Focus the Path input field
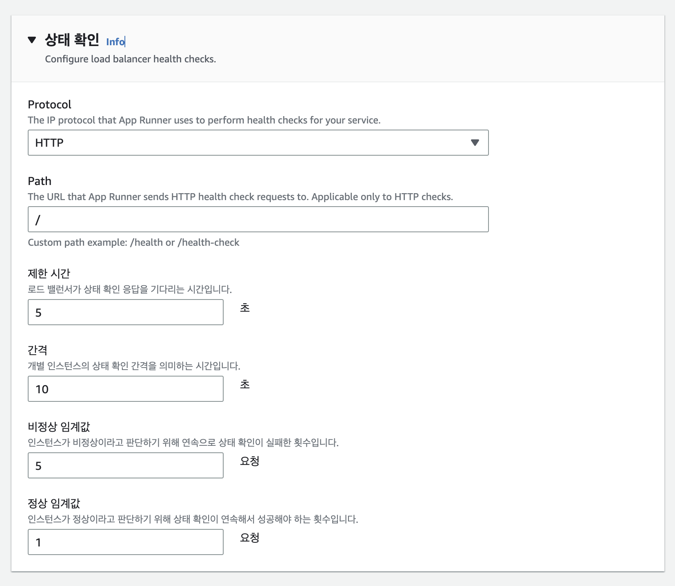 point(258,219)
